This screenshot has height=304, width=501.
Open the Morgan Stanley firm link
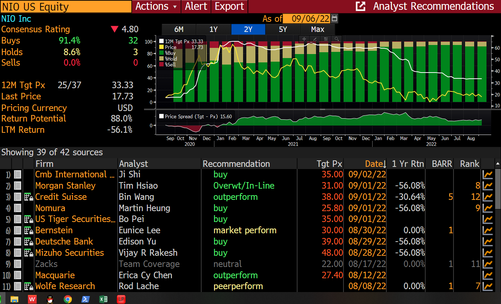coord(65,186)
